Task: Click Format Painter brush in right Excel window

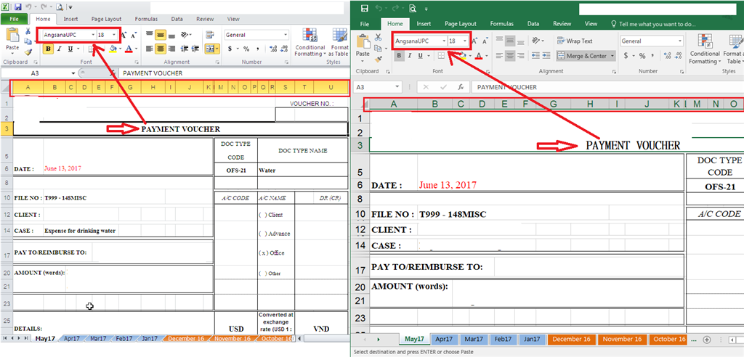Action: tap(378, 59)
